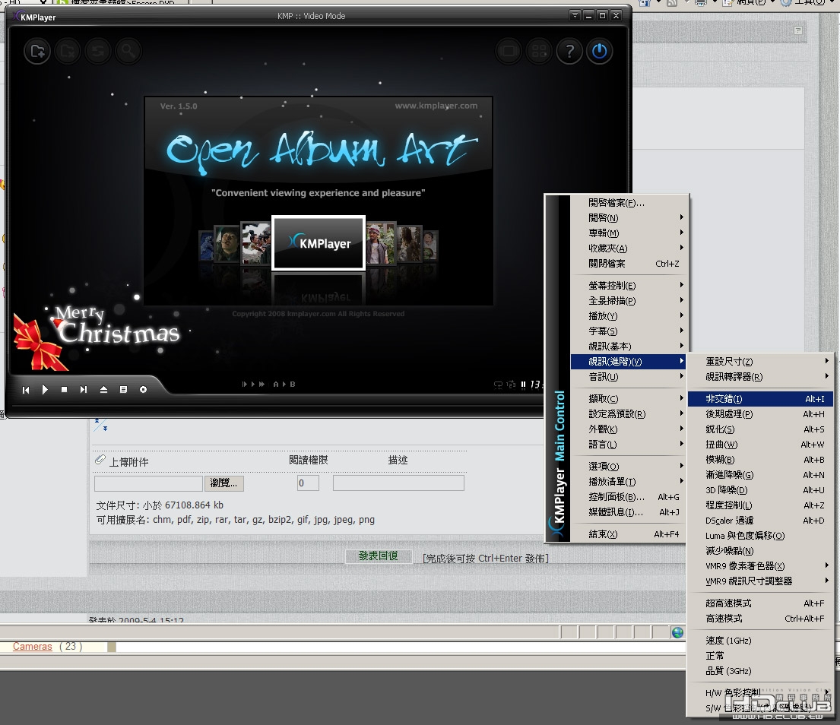840x725 pixels.
Task: Click the eject/open button in the controls
Action: coord(103,389)
